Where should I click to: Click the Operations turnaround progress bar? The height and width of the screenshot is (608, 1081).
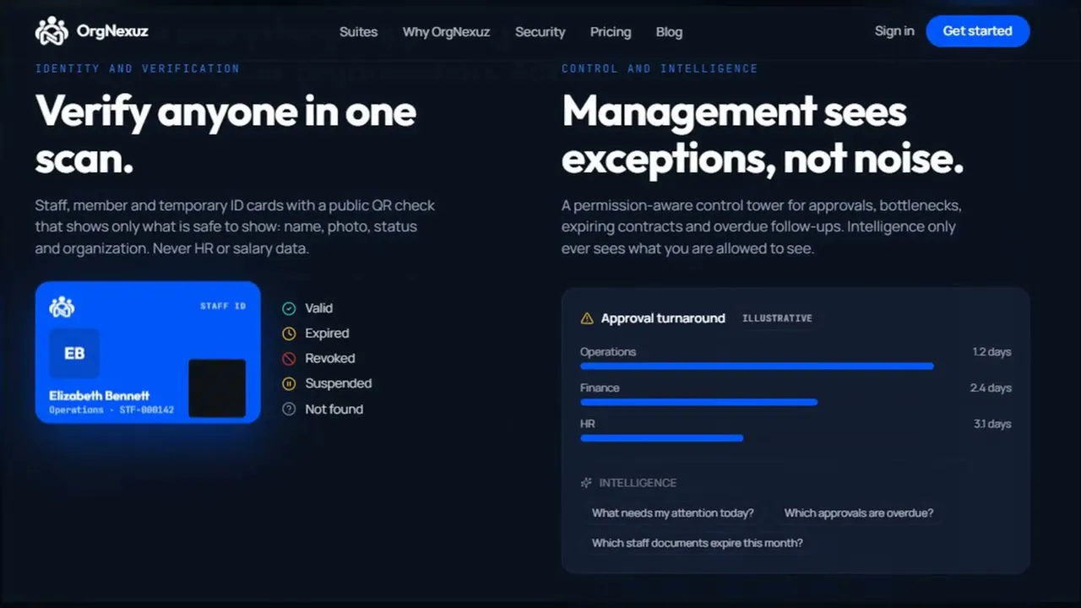(x=757, y=366)
